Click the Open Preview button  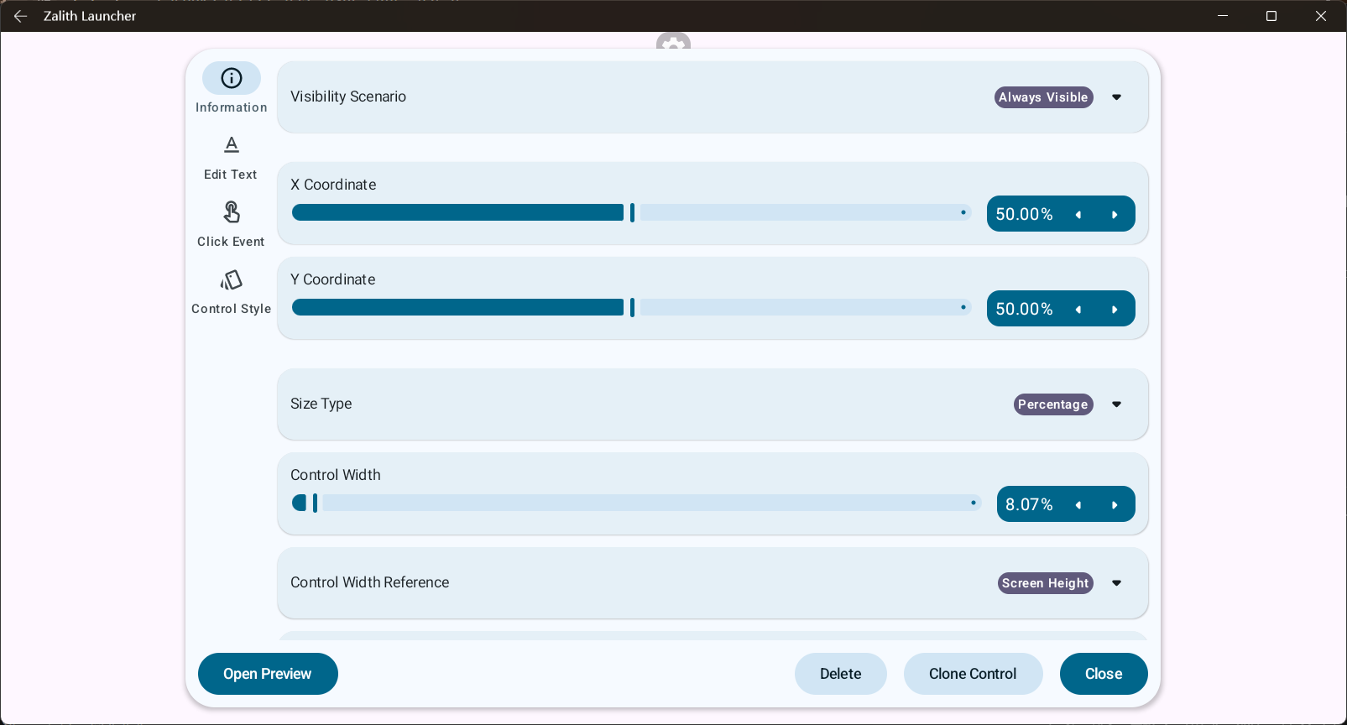click(268, 674)
